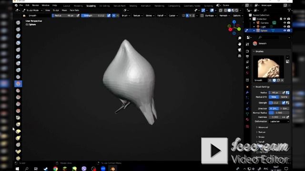Select the Draw Sharp brush
The image size is (305, 171).
coord(18,29)
